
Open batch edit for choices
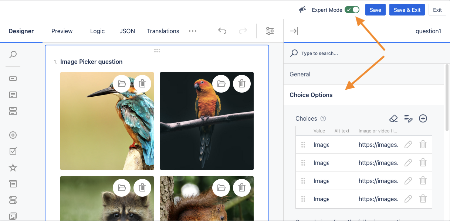coord(408,118)
